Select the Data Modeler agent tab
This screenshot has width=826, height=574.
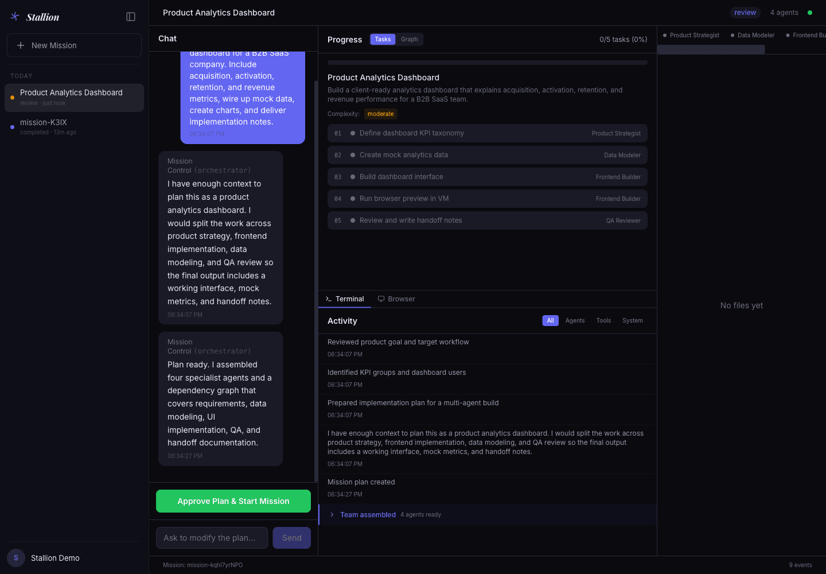(x=753, y=36)
